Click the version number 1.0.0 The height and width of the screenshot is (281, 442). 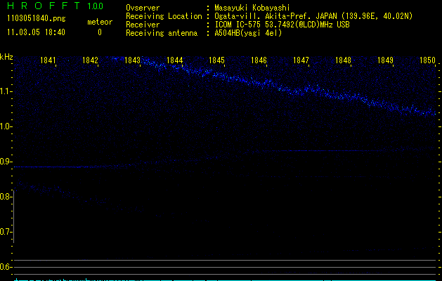click(94, 6)
